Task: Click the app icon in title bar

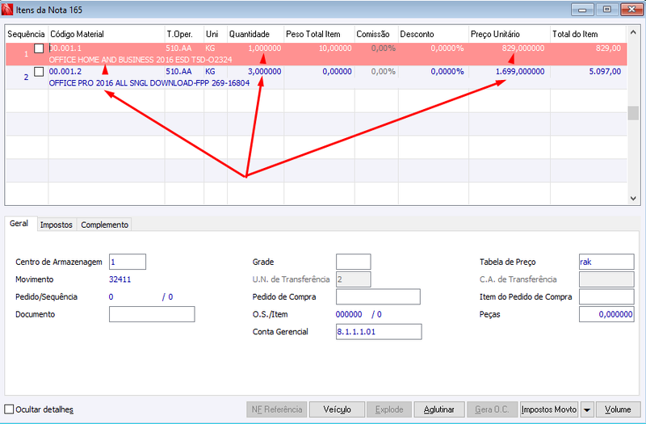Action: tap(7, 10)
